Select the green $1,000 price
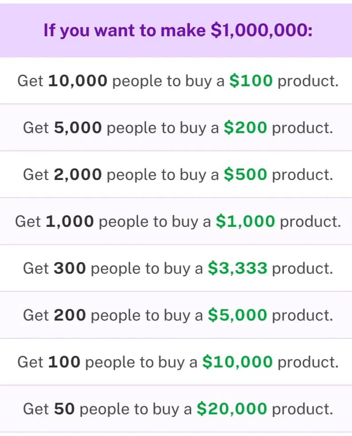The width and height of the screenshot is (352, 436). pyautogui.click(x=245, y=222)
